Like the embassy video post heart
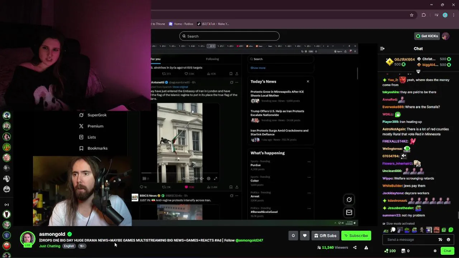The width and height of the screenshot is (459, 258). point(186,187)
